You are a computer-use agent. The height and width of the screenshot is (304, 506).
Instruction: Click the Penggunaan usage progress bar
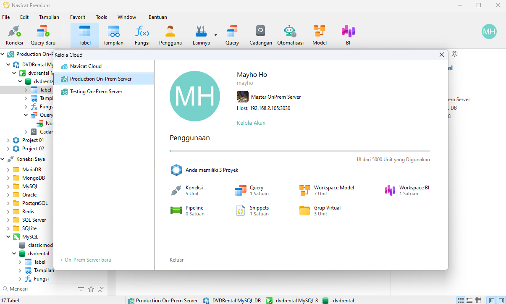[x=300, y=151]
